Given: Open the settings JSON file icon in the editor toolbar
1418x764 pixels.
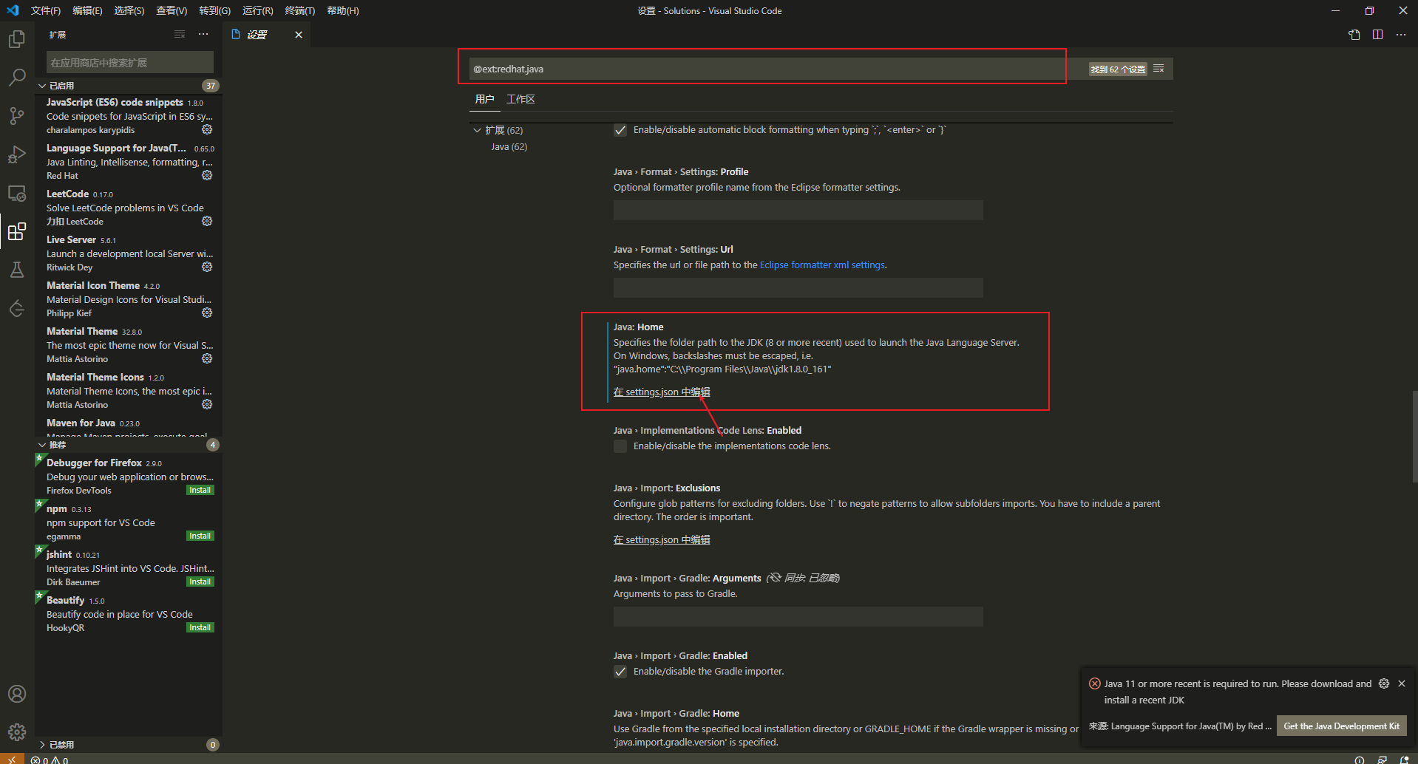Looking at the screenshot, I should [1354, 35].
